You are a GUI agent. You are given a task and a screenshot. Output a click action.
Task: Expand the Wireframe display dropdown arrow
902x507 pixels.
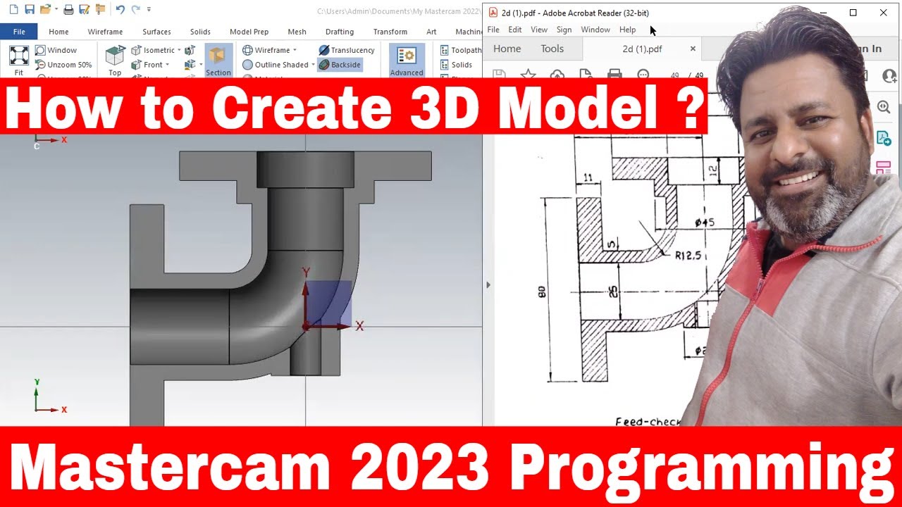295,50
